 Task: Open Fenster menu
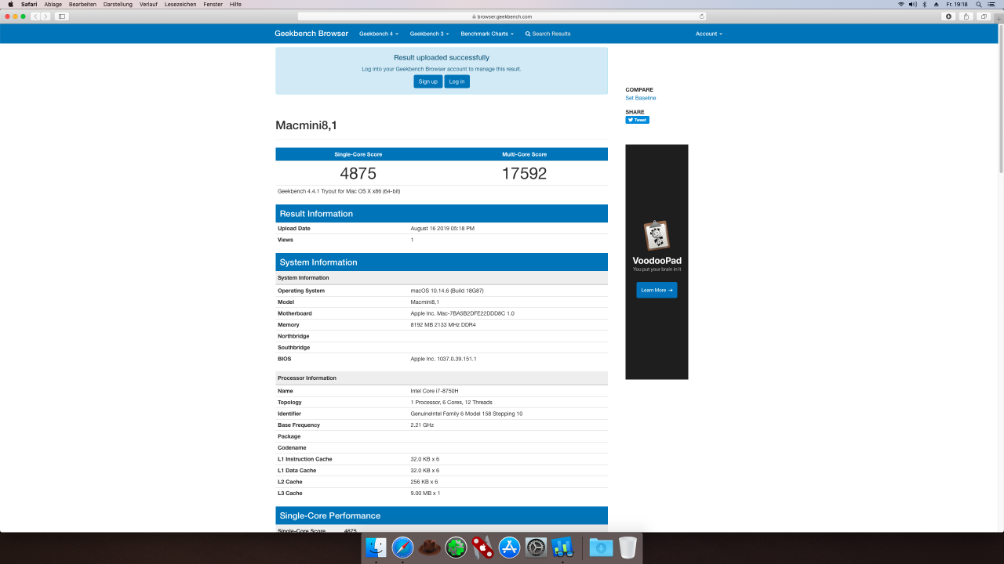213,4
